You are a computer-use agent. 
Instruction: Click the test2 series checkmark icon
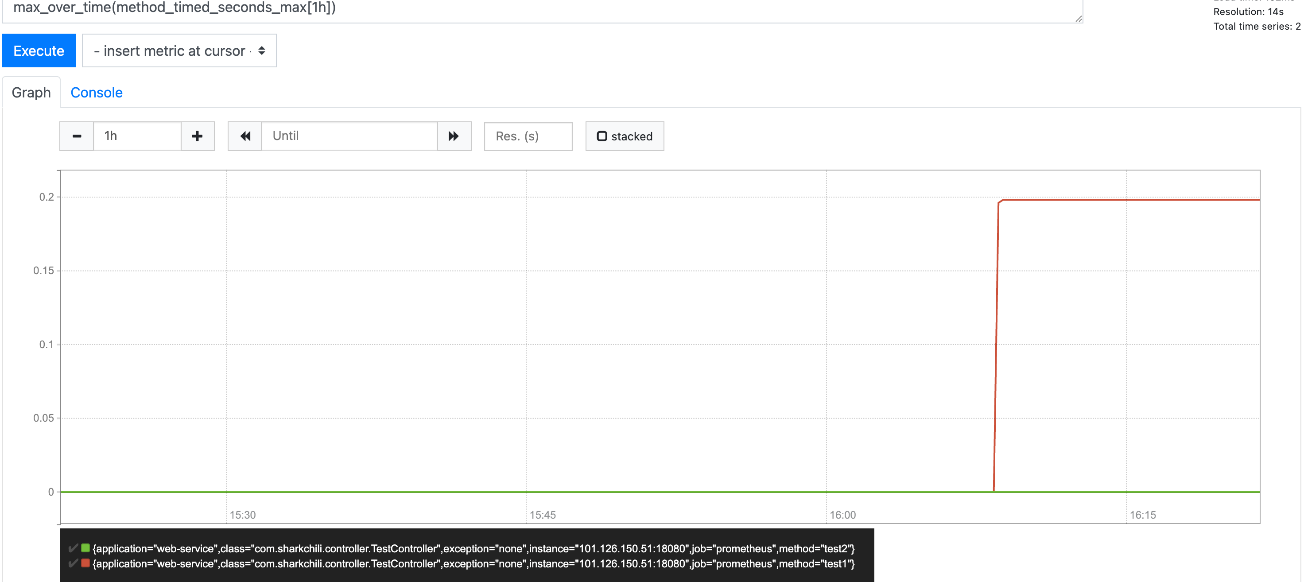point(73,548)
